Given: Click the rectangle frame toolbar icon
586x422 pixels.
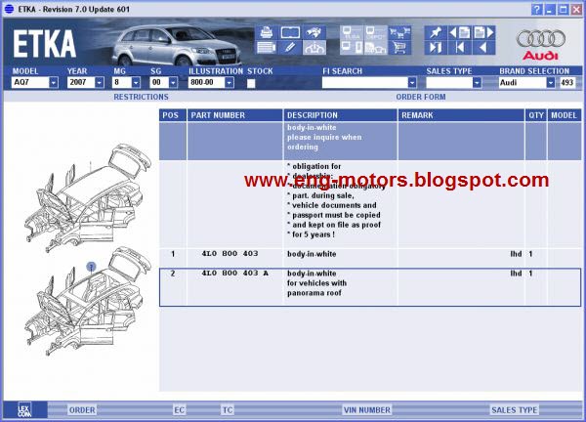Looking at the screenshot, I should (290, 32).
